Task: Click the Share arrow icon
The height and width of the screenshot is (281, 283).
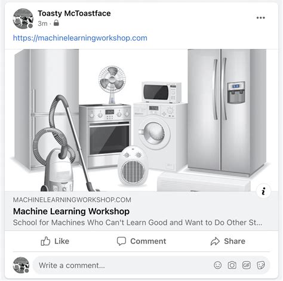Action: click(x=215, y=242)
